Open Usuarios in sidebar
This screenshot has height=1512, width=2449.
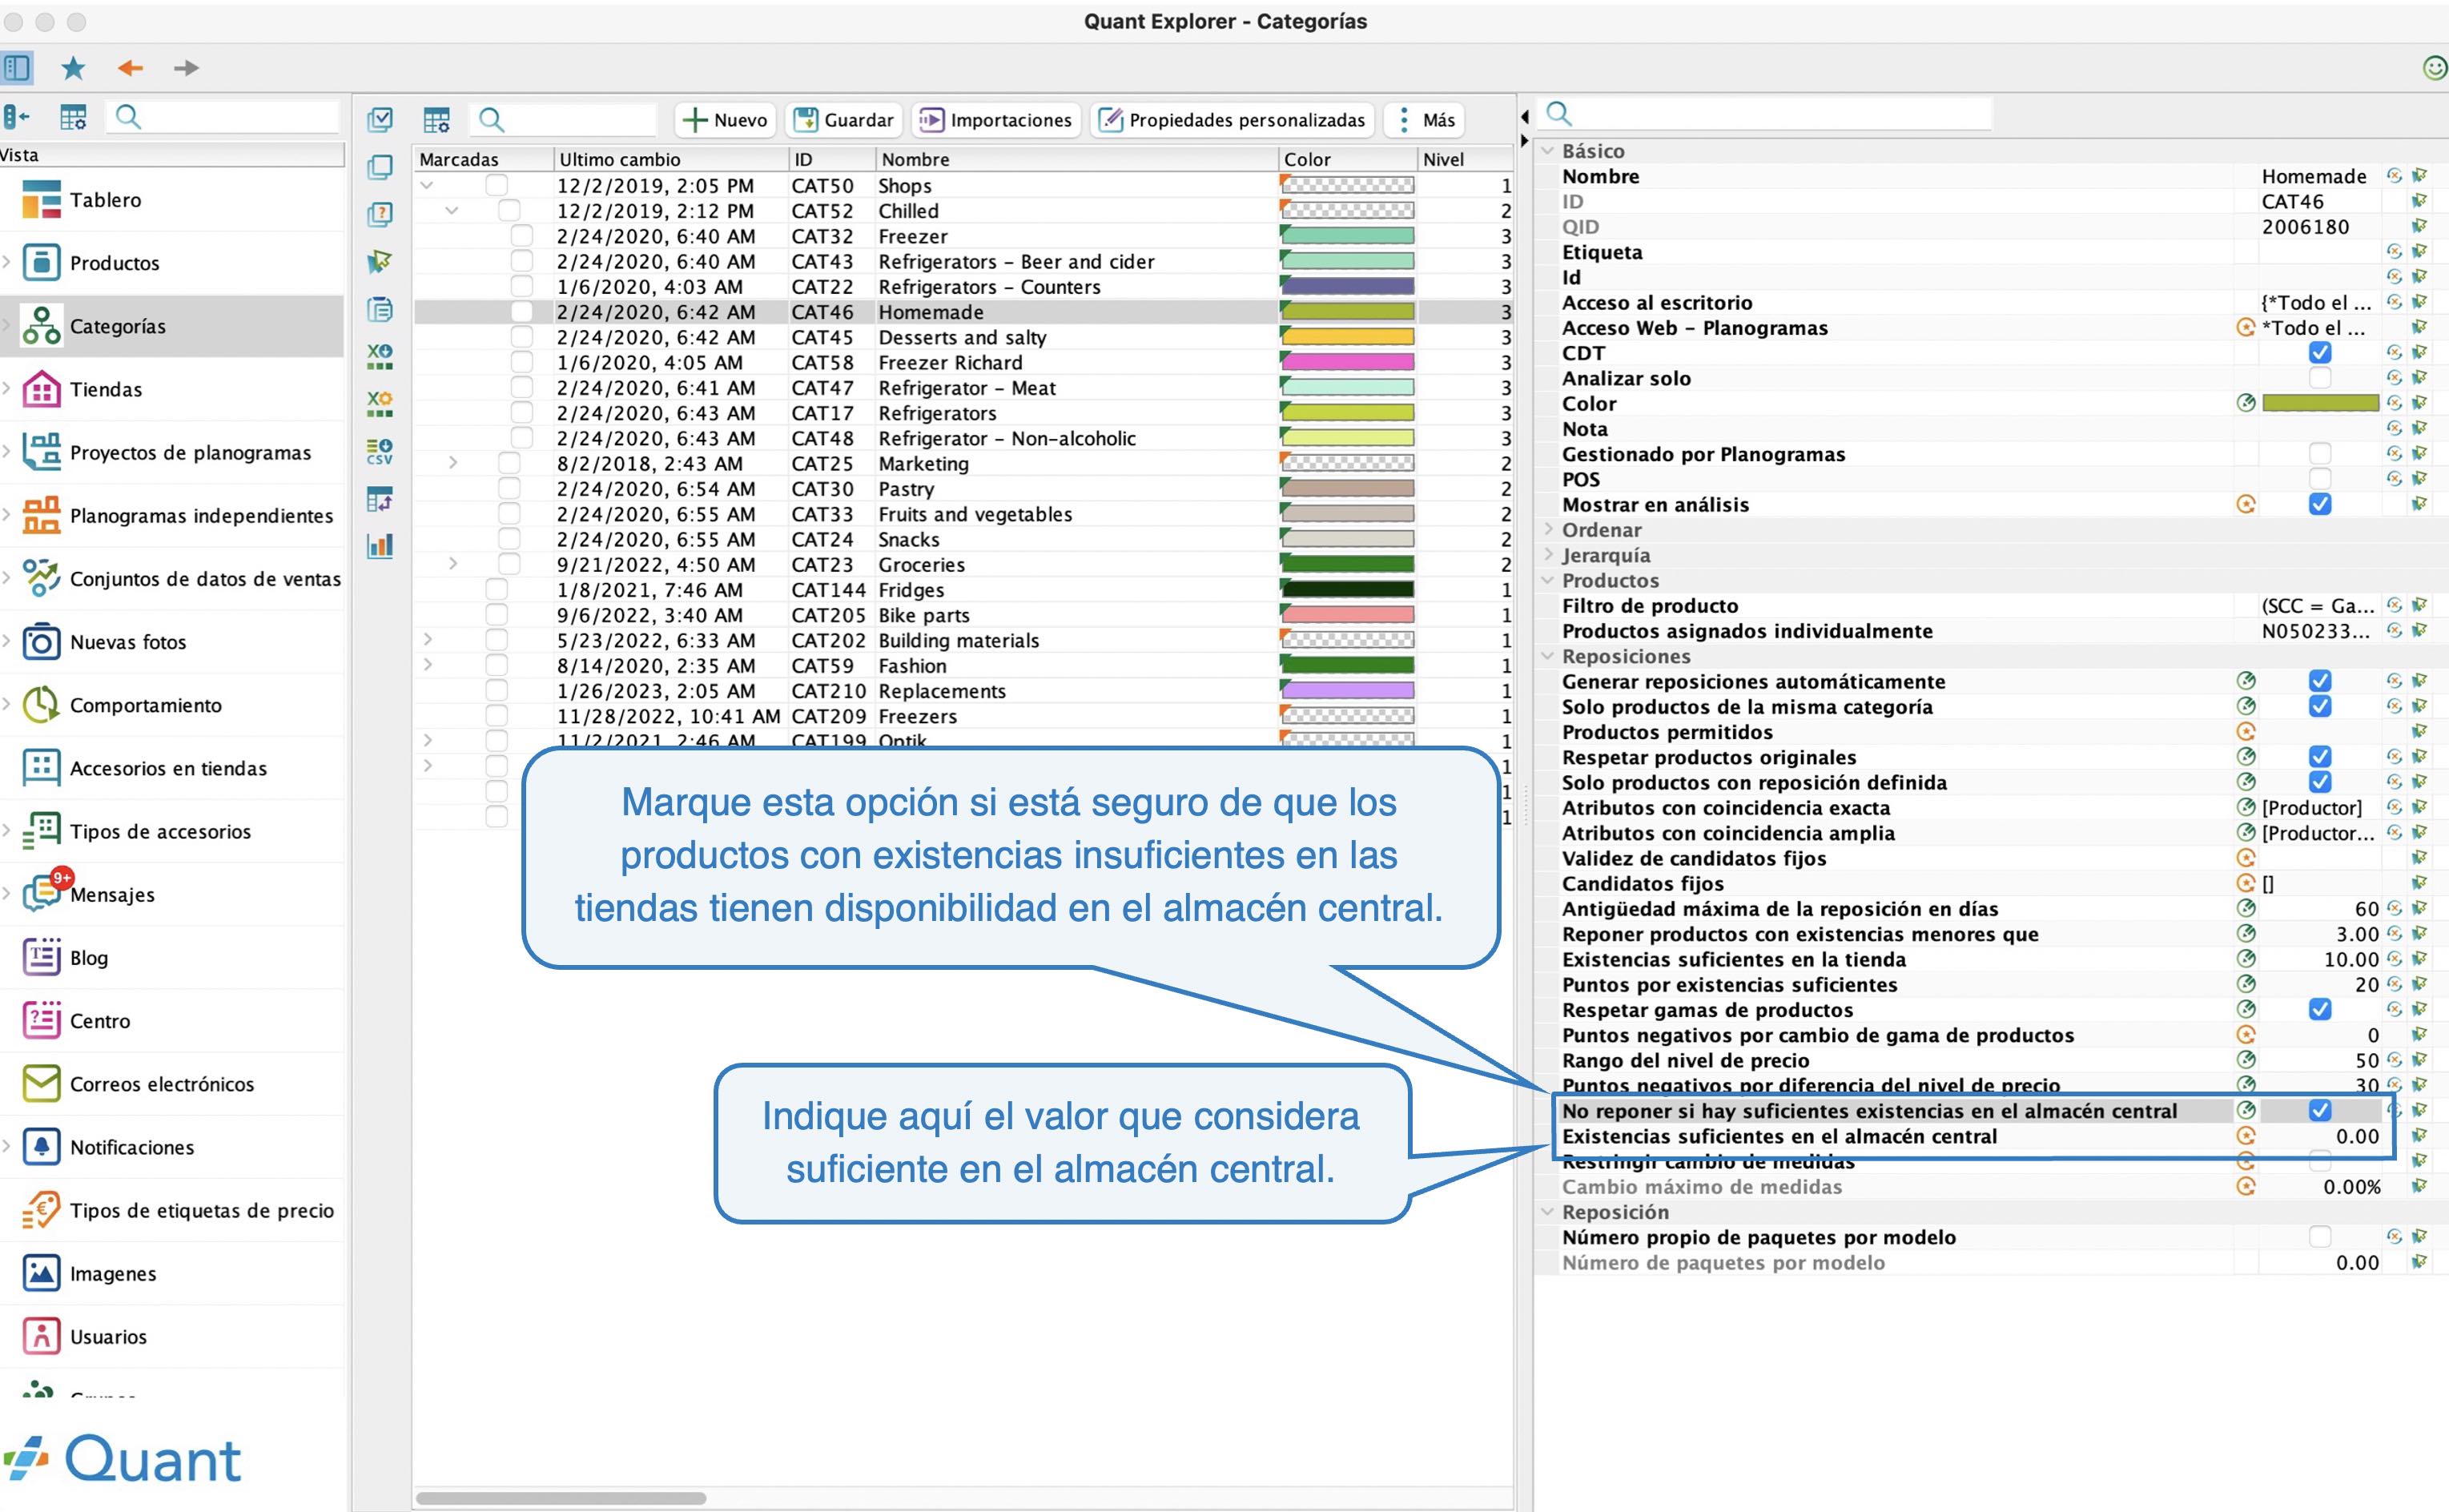click(172, 1336)
